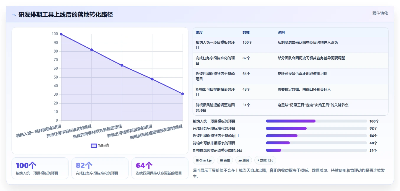Select the 数据卡片 tag chip
The width and height of the screenshot is (400, 191).
(265, 160)
